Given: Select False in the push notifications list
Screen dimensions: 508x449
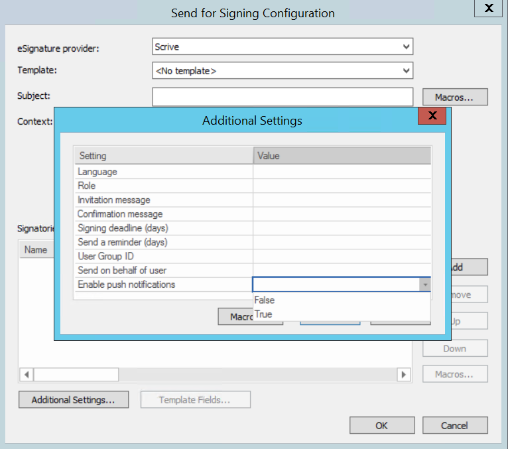Looking at the screenshot, I should [342, 300].
